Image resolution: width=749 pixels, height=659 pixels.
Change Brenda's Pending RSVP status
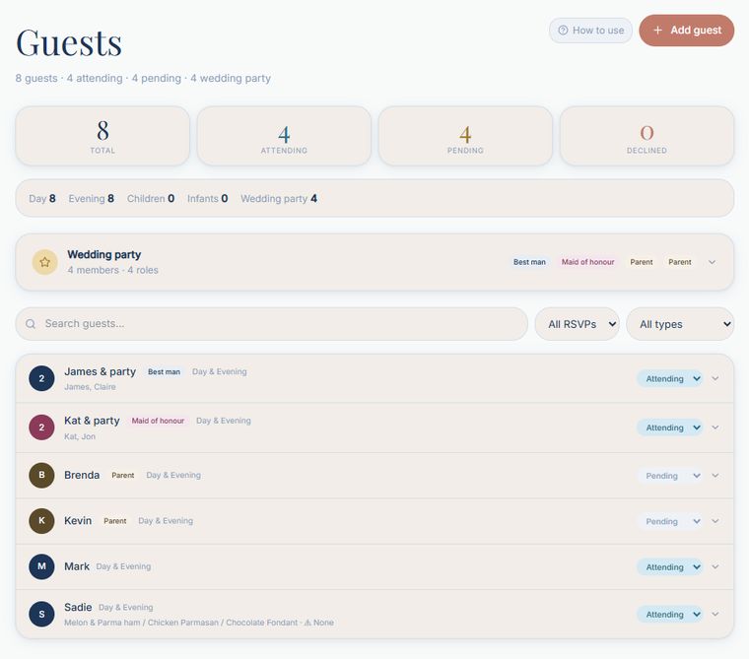[x=670, y=476]
